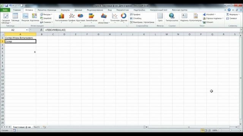
Task: Insert a SmartArt graphic
Action: point(46,18)
